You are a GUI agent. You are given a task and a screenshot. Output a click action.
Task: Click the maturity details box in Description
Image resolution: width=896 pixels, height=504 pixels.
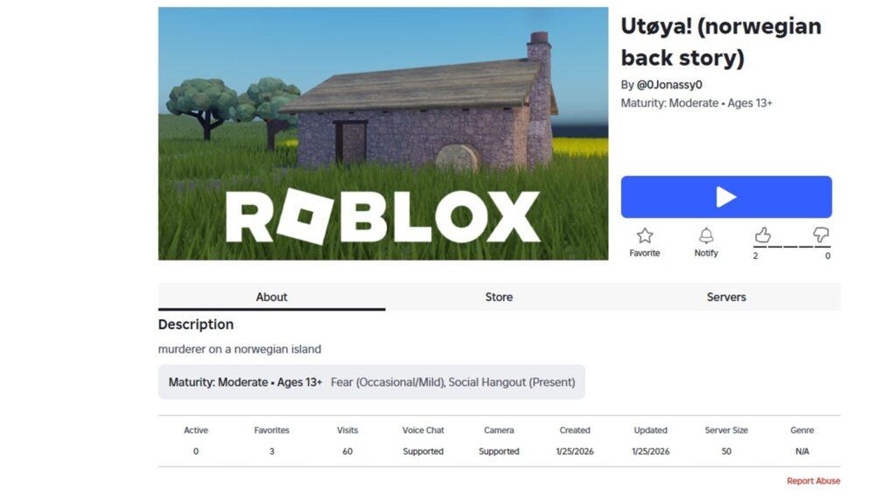371,382
